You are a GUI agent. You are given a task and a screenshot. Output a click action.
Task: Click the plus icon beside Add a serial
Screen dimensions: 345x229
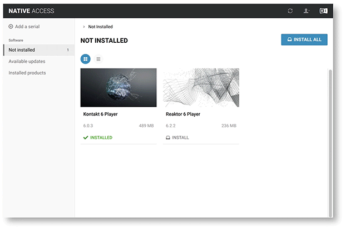11,27
